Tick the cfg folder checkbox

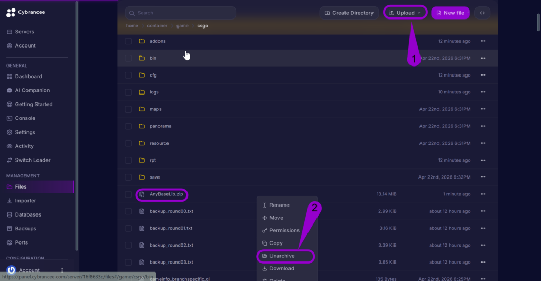click(128, 75)
